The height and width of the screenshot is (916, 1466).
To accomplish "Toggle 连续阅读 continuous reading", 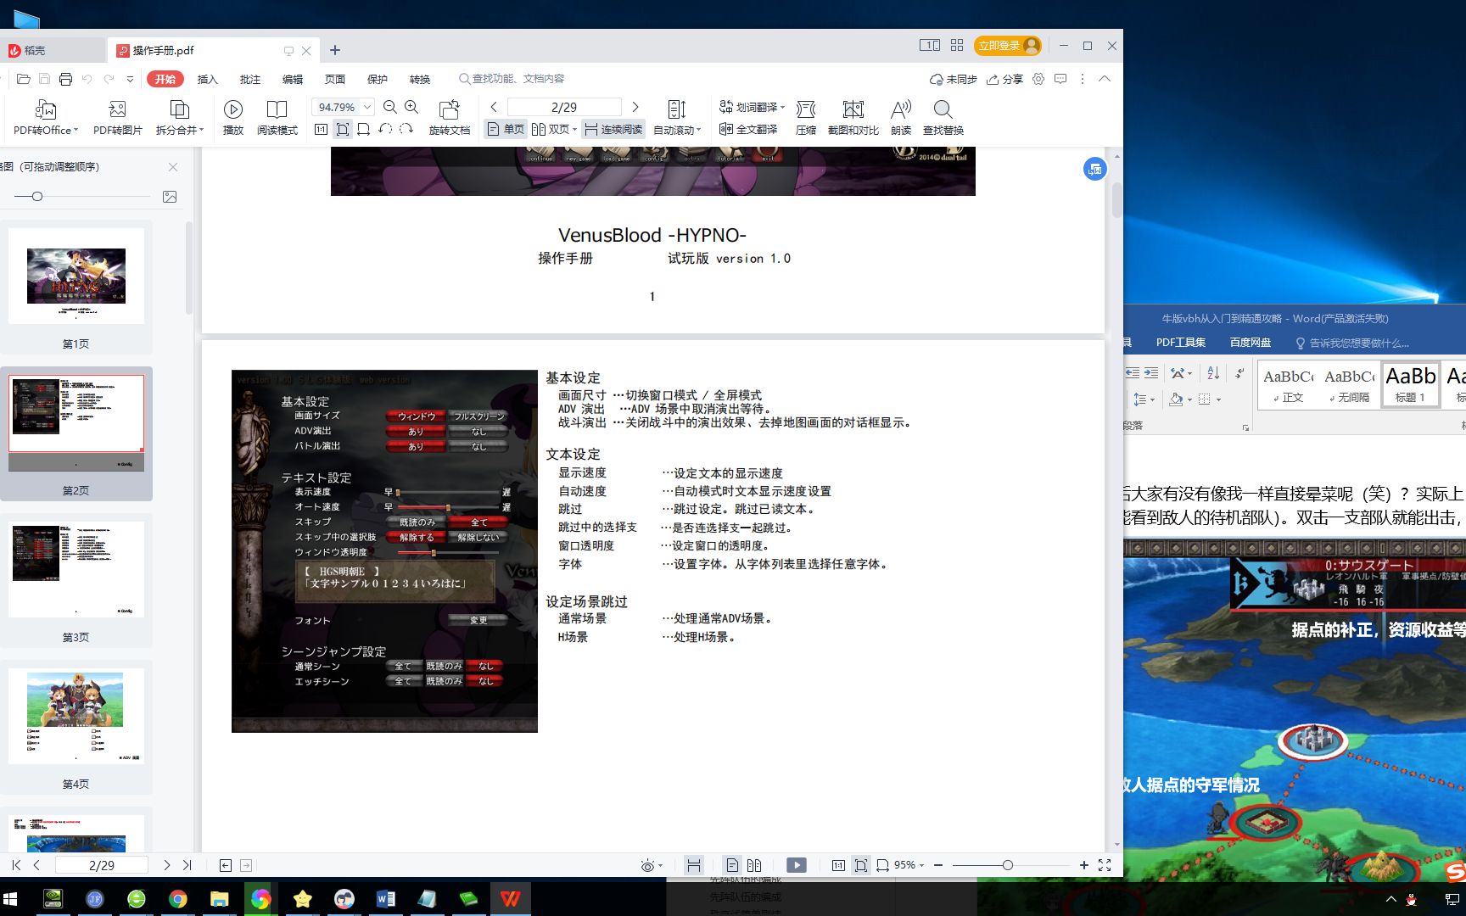I will tap(613, 130).
